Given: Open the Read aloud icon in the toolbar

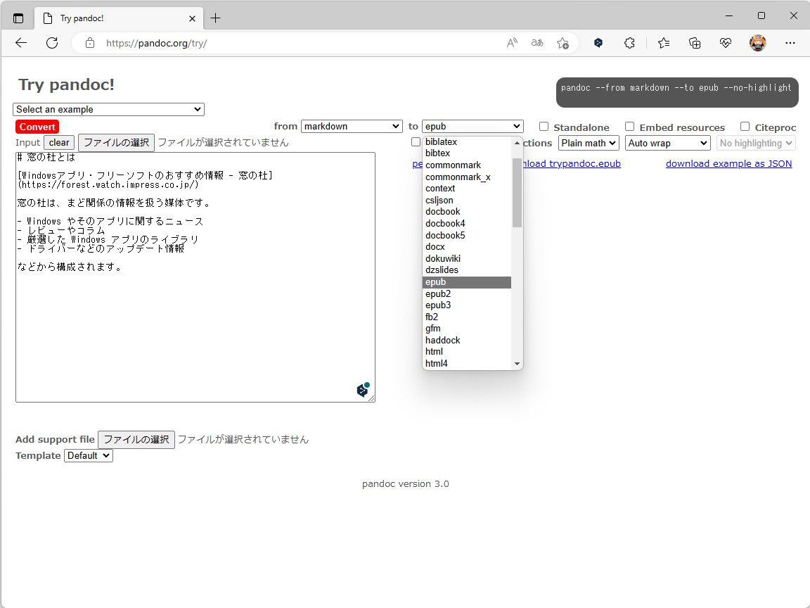Looking at the screenshot, I should tap(511, 43).
